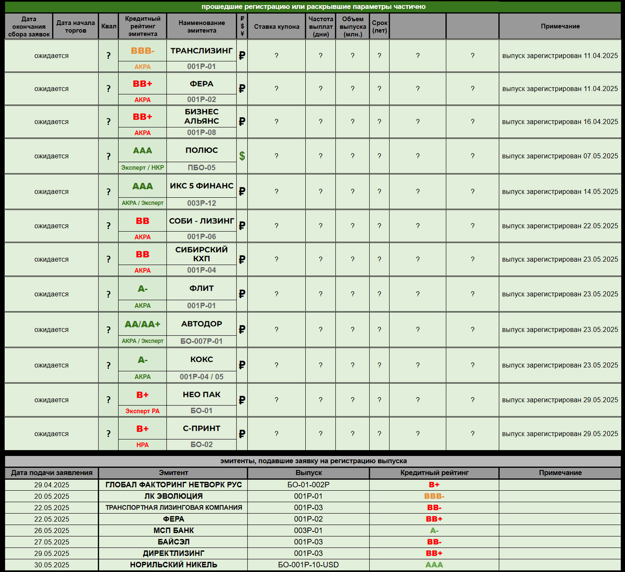Select the Выпуск header in lower table

[x=308, y=473]
